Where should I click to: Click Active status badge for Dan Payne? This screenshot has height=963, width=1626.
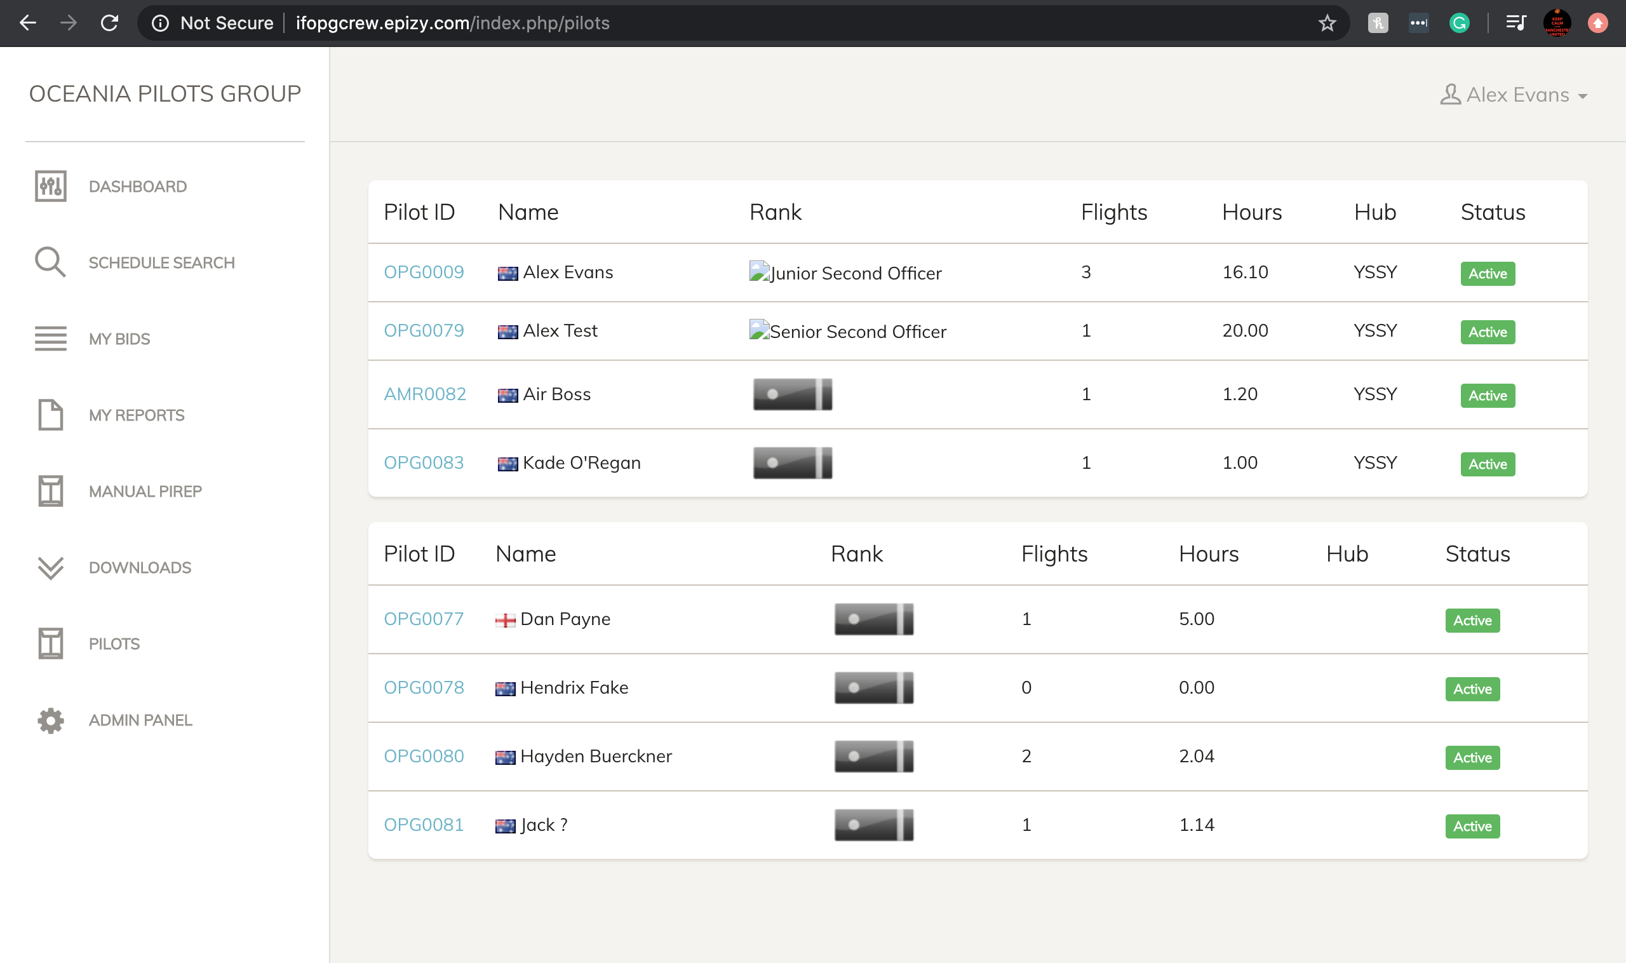1472,621
